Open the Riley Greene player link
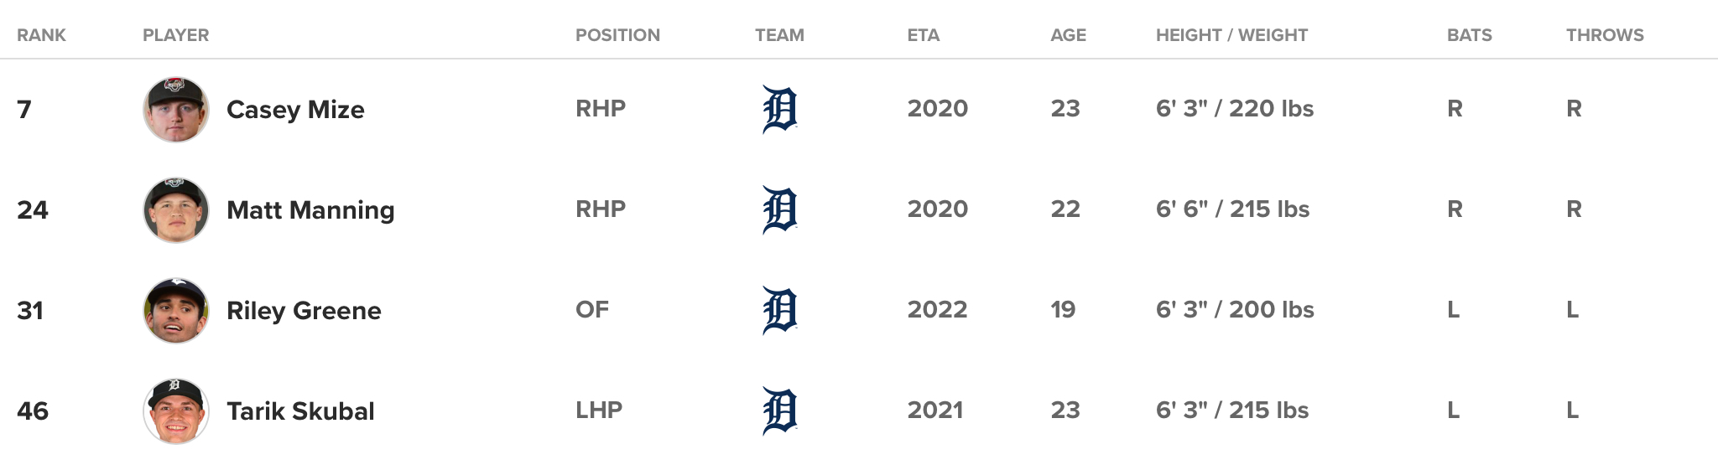Viewport: 1718px width, 470px height. click(304, 311)
